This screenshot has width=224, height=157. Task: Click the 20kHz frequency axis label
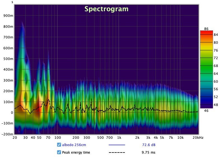point(198,138)
